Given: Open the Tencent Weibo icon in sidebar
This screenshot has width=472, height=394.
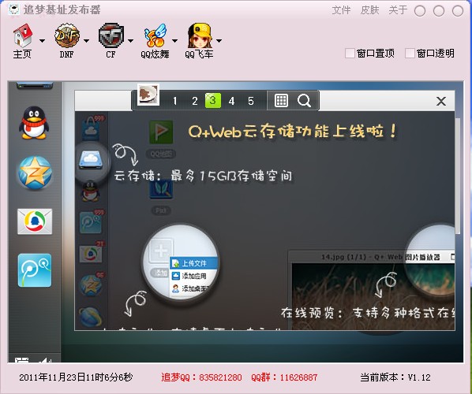Looking at the screenshot, I should coord(35,270).
